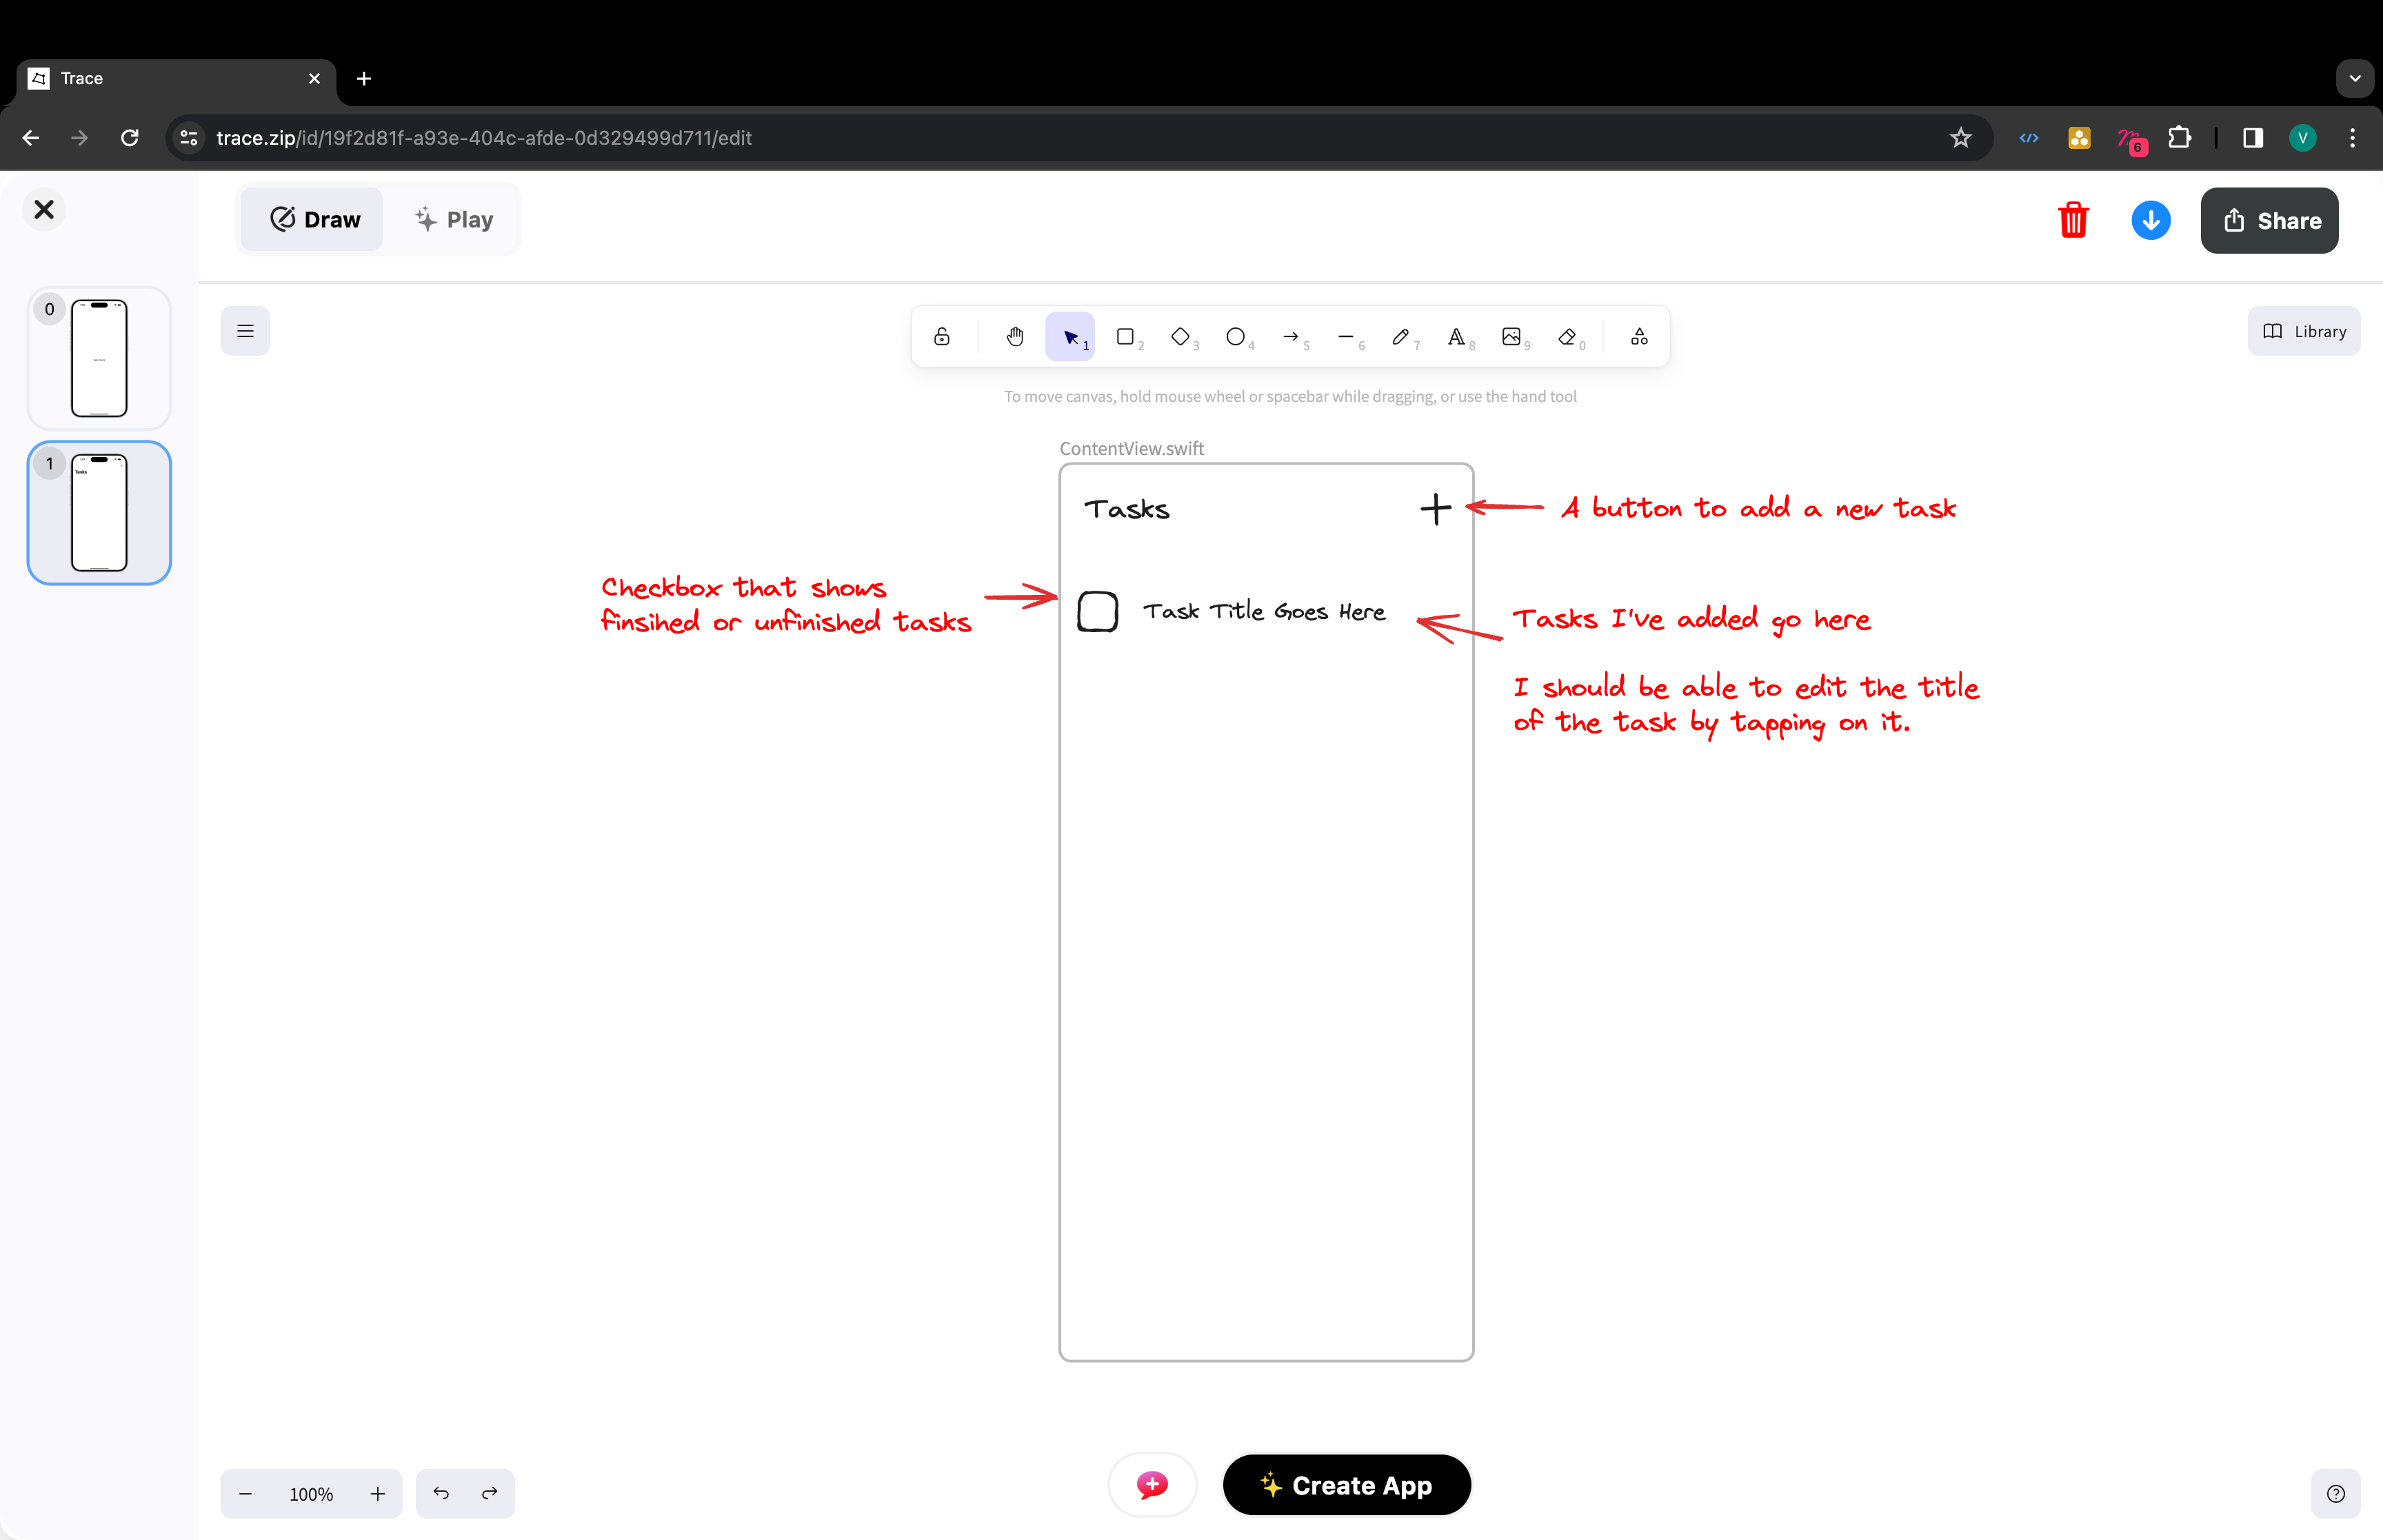
Task: Toggle the canvas lock icon
Action: click(x=941, y=336)
